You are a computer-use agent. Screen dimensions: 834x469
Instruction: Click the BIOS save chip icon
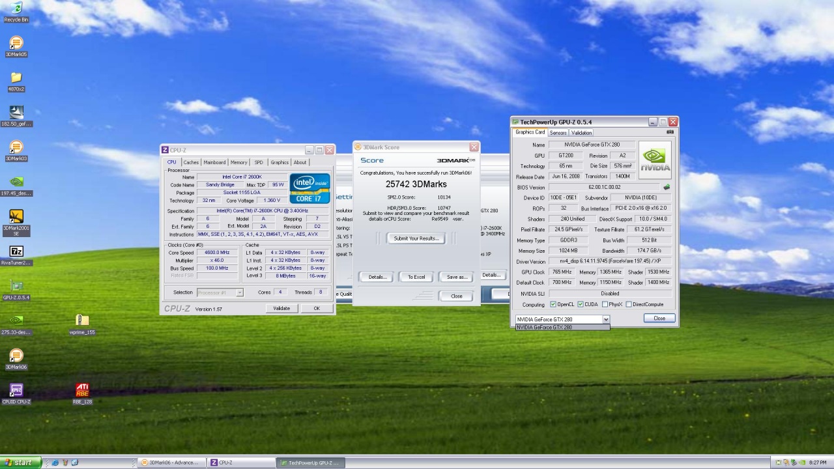pos(667,188)
